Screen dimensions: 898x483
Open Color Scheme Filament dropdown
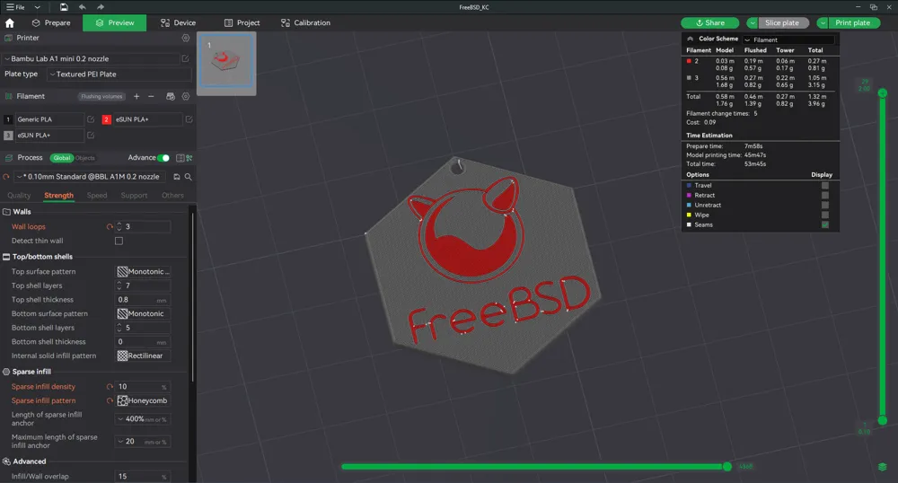point(788,40)
